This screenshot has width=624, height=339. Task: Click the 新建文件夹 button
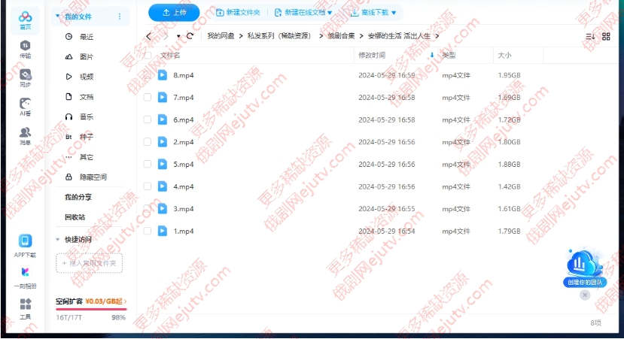[x=238, y=13]
